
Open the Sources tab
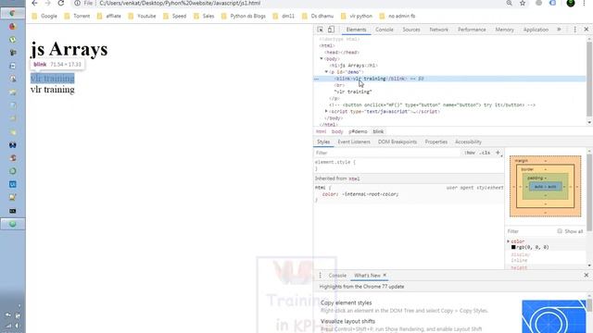(x=411, y=30)
